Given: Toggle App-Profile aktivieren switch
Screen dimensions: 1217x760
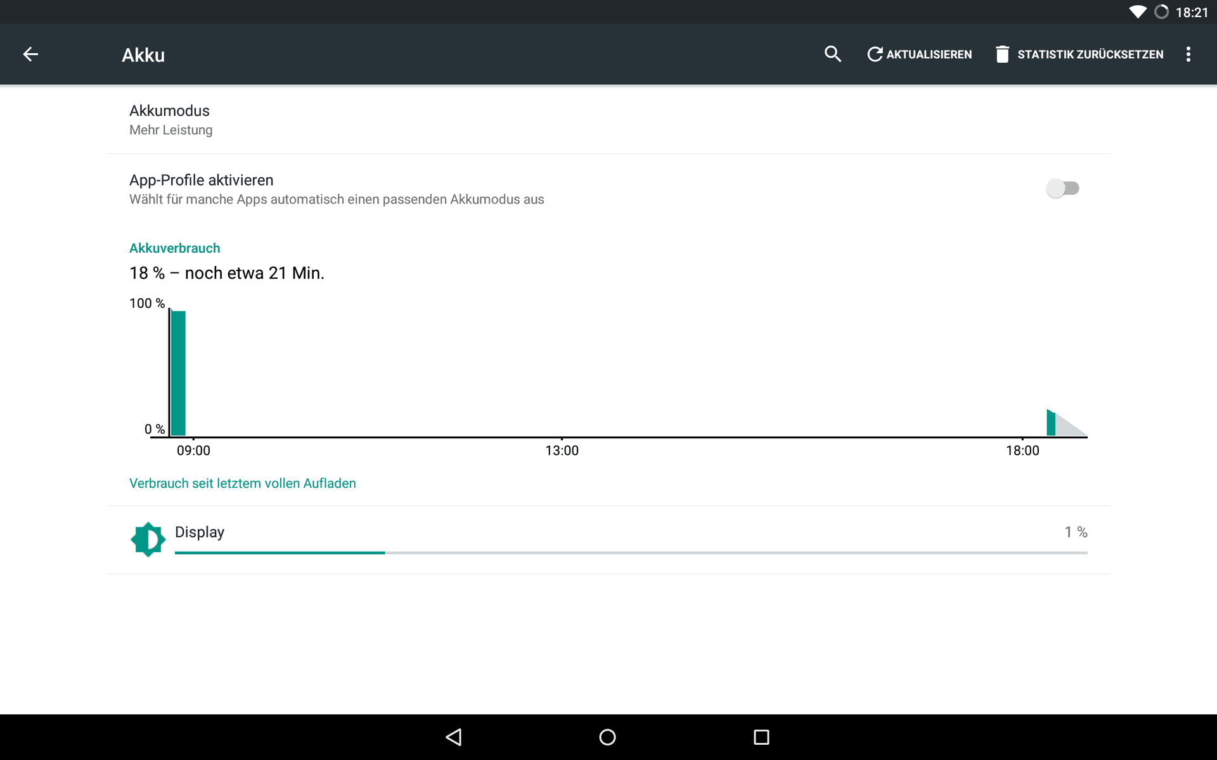Looking at the screenshot, I should pyautogui.click(x=1063, y=189).
